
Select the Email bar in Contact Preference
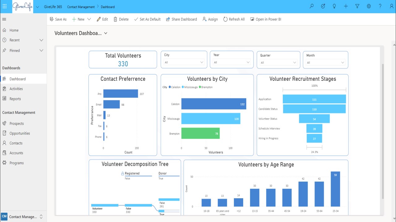111,105
